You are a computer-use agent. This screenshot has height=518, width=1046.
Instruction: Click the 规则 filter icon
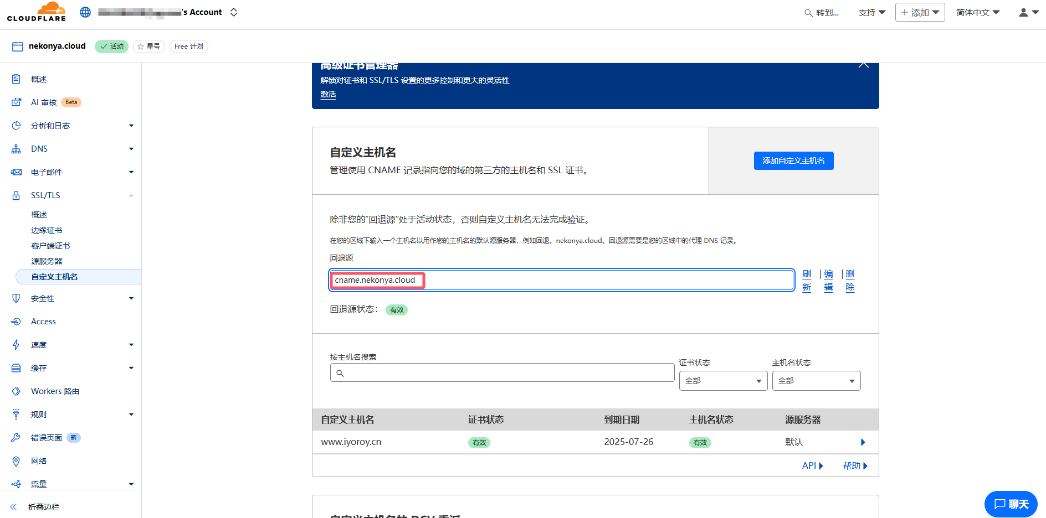pos(16,415)
